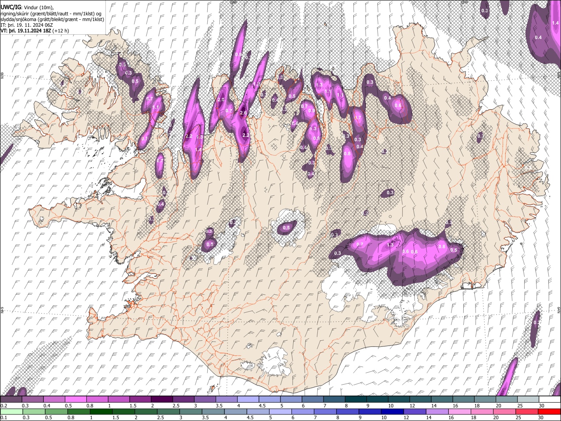Select the 'slydda/snjókoma (grátt/bleikt/grænt - mm/1klst)' line
This screenshot has width=561, height=421.
click(52, 20)
